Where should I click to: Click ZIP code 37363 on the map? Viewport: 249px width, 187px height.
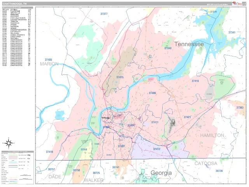point(240,108)
